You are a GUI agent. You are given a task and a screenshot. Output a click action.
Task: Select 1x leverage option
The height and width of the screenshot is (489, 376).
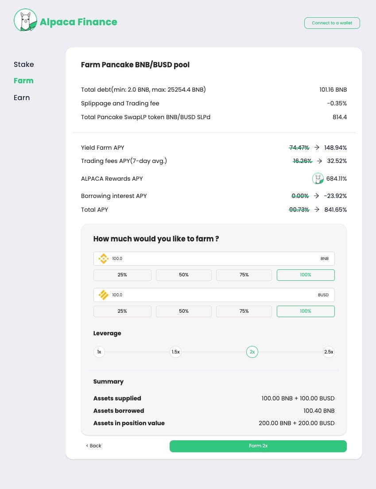pyautogui.click(x=99, y=352)
